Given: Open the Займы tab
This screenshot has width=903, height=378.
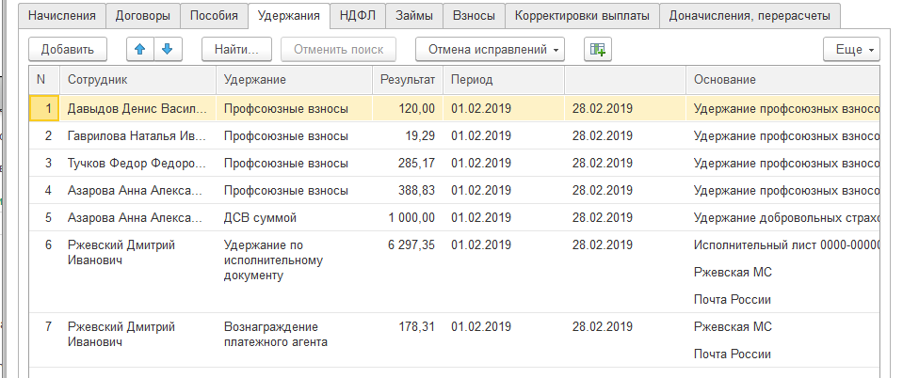Looking at the screenshot, I should [414, 15].
